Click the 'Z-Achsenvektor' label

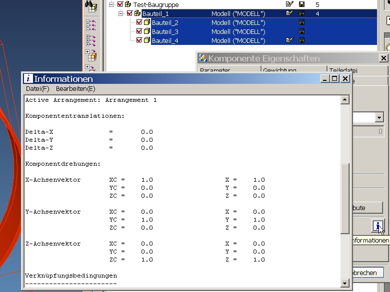point(53,244)
